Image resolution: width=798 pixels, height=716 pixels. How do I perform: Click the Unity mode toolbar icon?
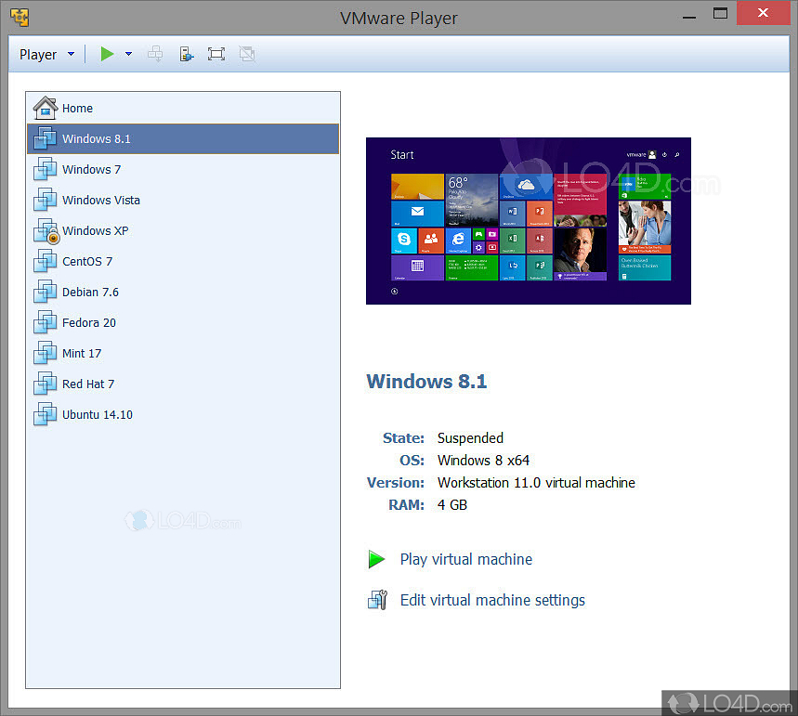[x=246, y=54]
